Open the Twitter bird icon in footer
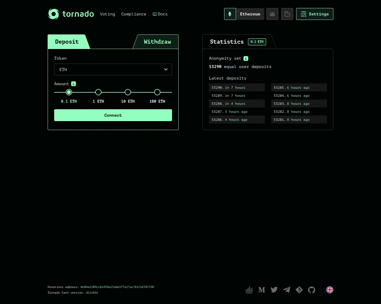 (274, 290)
